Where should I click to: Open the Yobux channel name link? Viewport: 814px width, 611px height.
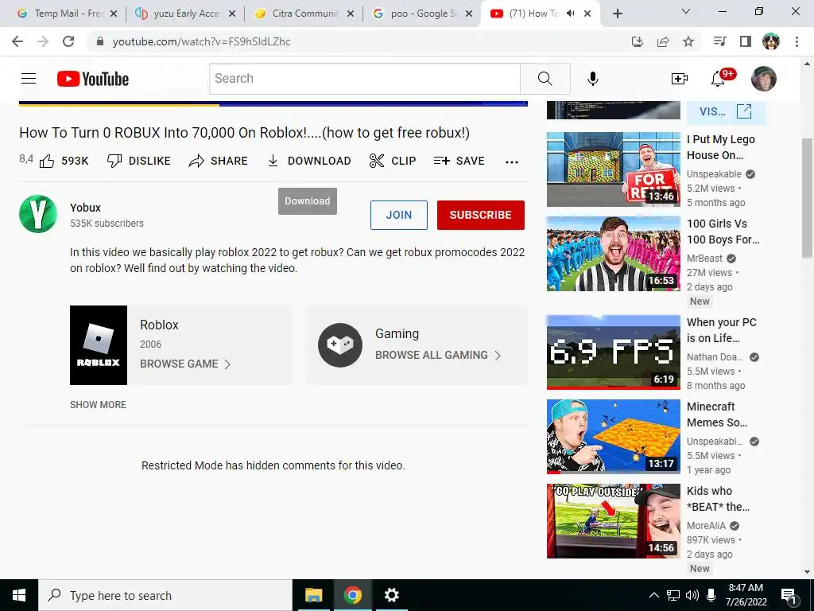pos(85,208)
